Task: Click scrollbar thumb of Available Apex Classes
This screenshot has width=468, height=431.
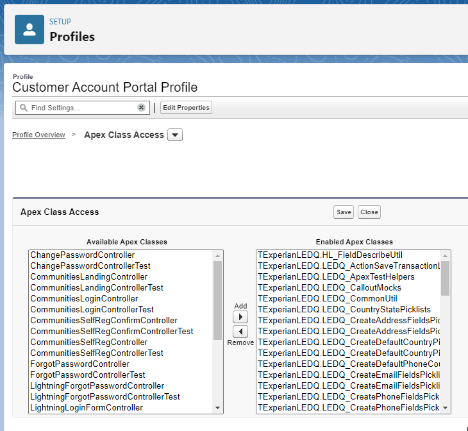Action: pyautogui.click(x=217, y=300)
